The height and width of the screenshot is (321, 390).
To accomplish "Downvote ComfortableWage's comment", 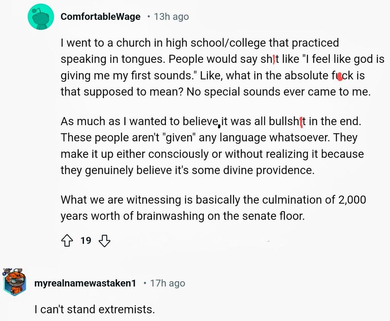I will (x=103, y=240).
